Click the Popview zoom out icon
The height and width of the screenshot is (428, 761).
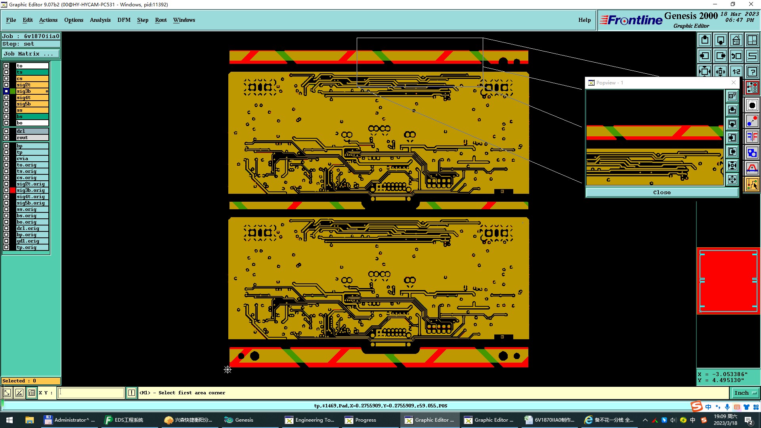tap(732, 179)
